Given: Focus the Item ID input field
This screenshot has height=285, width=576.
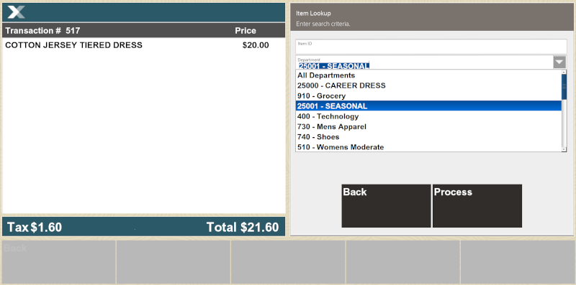Looking at the screenshot, I should [x=431, y=47].
